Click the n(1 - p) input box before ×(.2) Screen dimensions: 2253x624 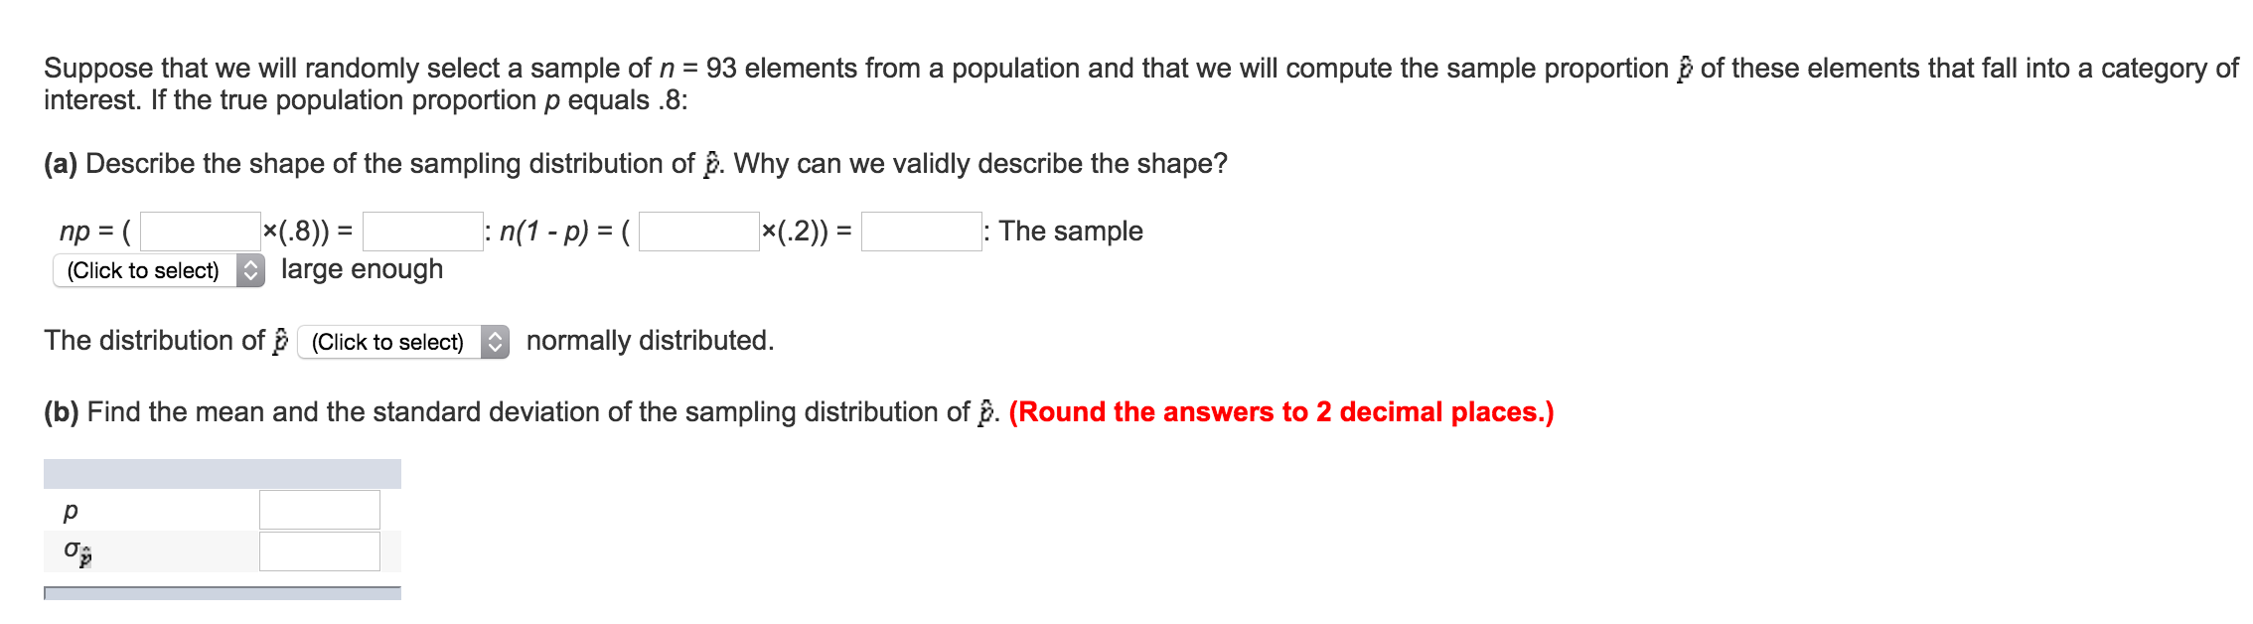coord(699,232)
